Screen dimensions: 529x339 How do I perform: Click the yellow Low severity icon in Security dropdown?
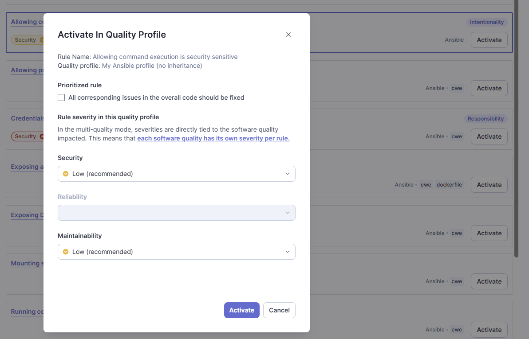point(66,174)
